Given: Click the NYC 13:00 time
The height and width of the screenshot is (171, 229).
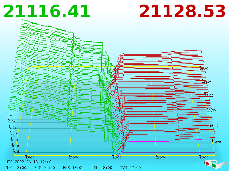Looking at the screenshot, I should point(16,168).
